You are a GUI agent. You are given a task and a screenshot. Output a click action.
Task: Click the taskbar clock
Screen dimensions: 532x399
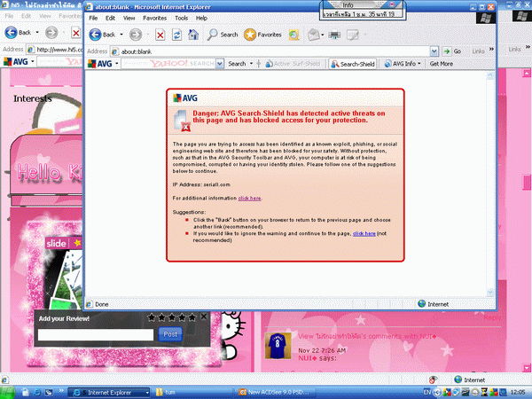click(518, 392)
